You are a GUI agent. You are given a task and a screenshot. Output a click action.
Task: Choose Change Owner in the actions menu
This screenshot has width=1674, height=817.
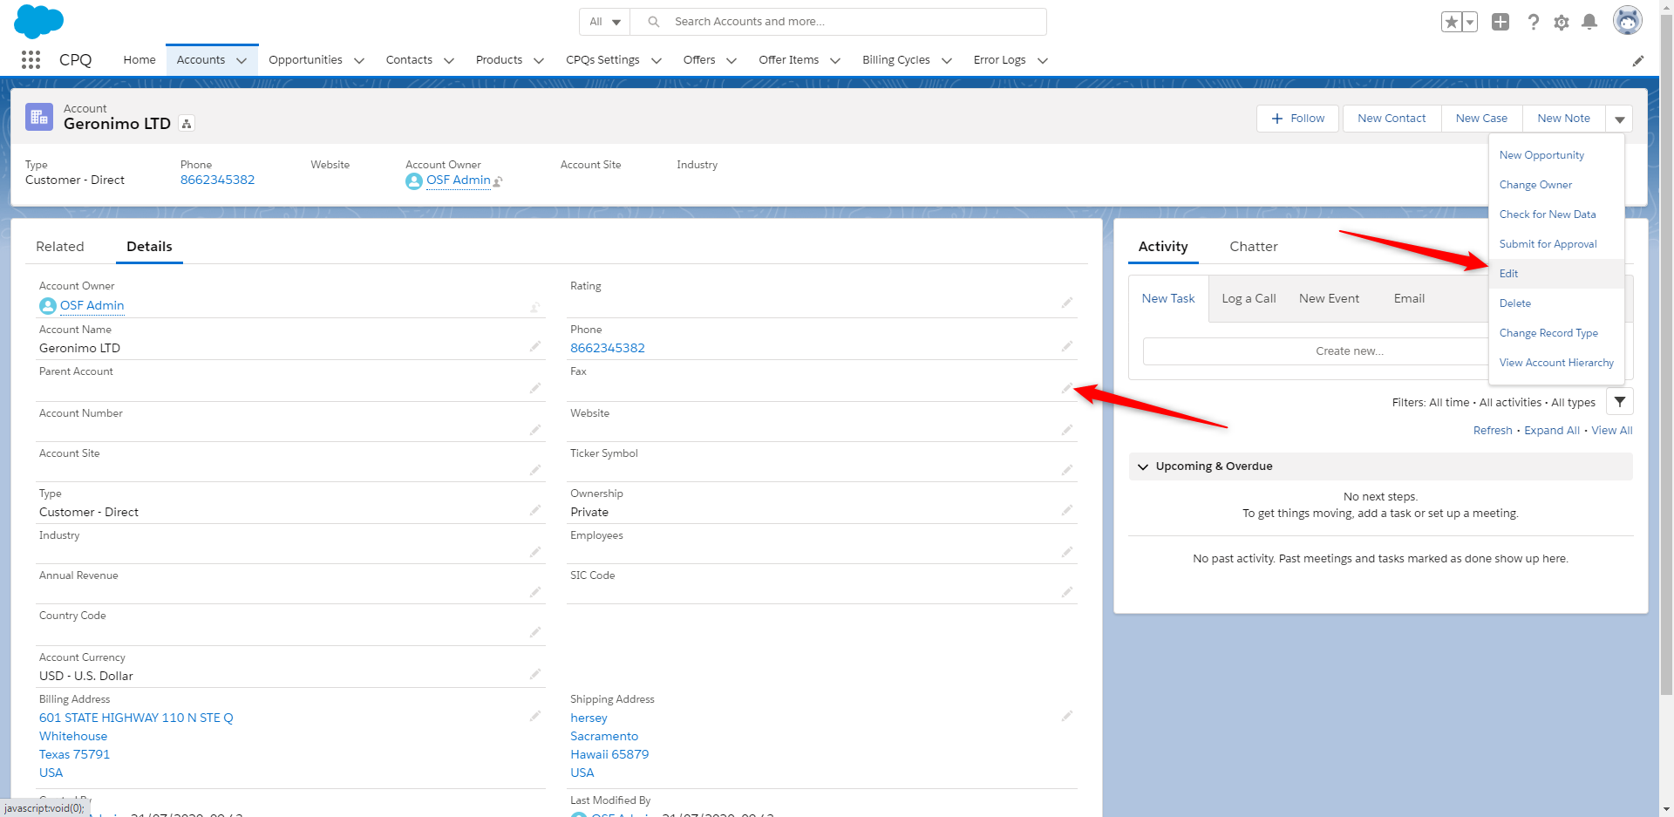pyautogui.click(x=1556, y=185)
